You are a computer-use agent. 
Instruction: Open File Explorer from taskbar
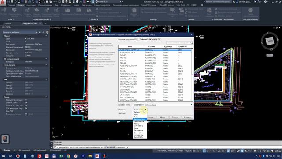coord(90,156)
